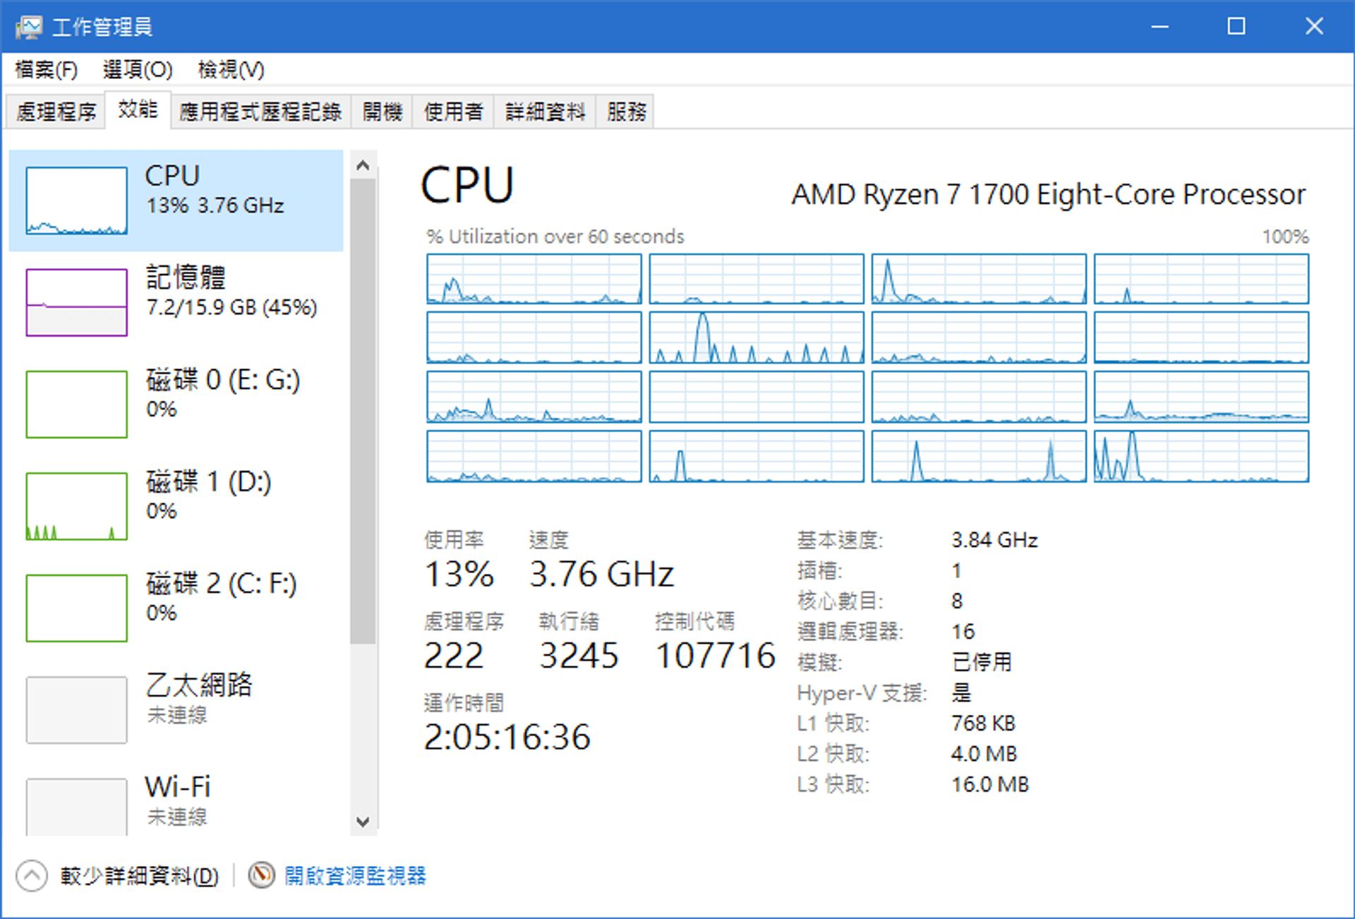Select 磁碟 1 (D:) disk graph

click(77, 506)
